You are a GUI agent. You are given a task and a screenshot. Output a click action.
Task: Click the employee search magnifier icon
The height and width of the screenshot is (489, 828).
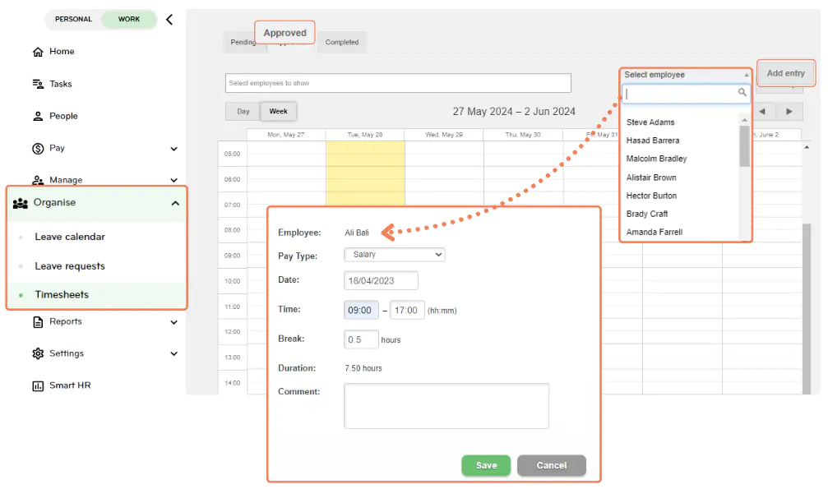(x=742, y=92)
